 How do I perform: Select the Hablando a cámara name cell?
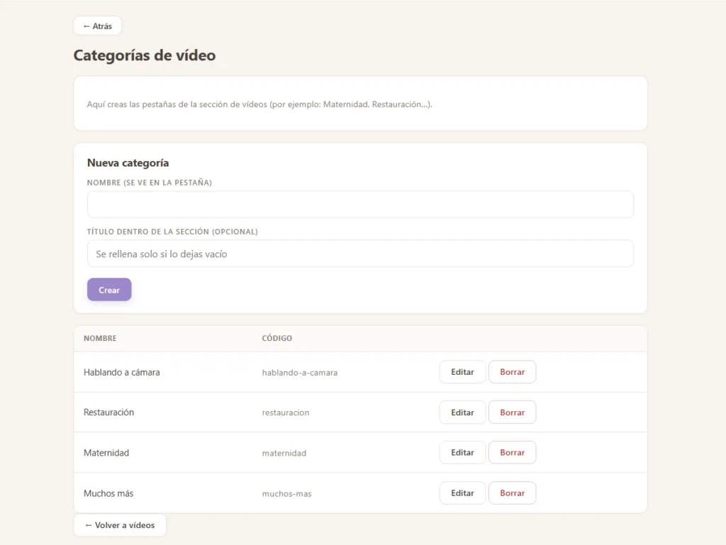[x=122, y=373]
